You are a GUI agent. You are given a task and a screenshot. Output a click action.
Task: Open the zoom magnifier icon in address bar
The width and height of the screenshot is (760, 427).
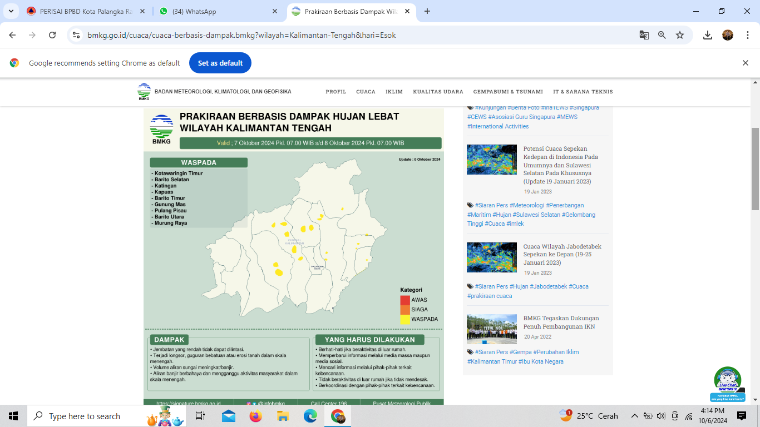tap(662, 35)
